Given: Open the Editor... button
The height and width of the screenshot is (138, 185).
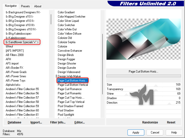Looking at the screenshot, I should tap(79, 122).
